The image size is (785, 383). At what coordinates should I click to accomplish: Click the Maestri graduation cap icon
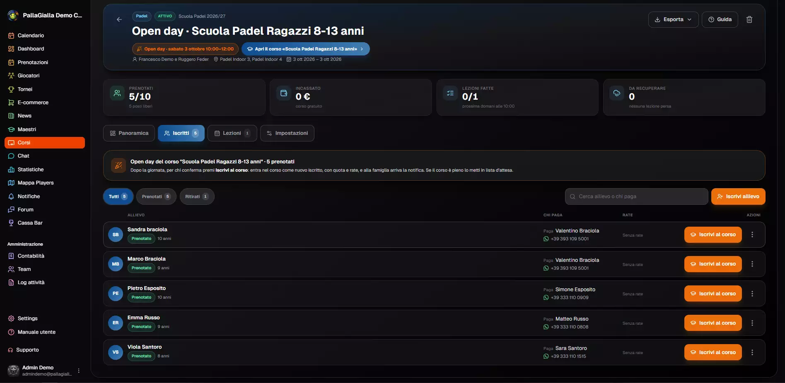(11, 129)
